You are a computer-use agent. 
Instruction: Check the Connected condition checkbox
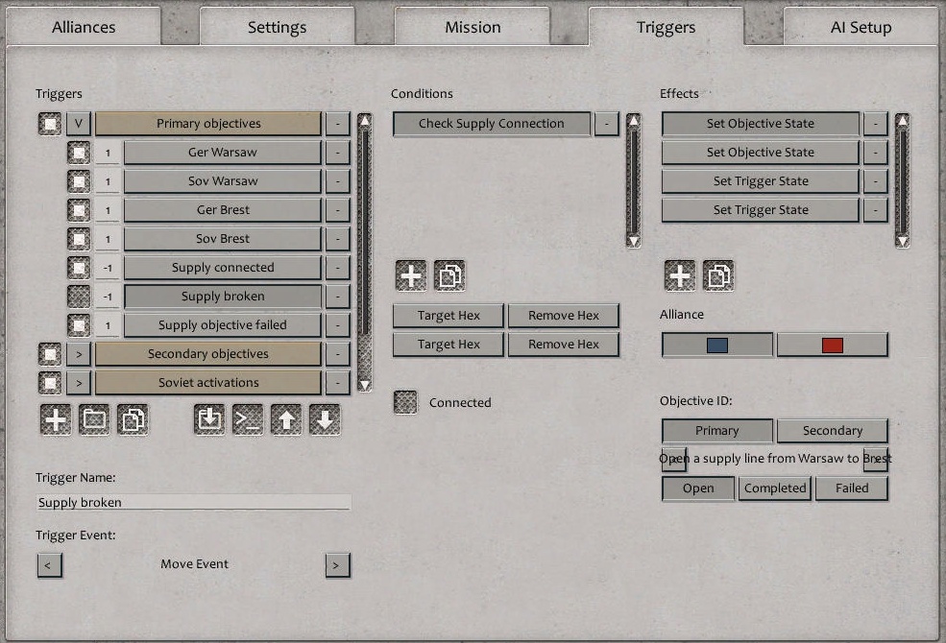(405, 402)
